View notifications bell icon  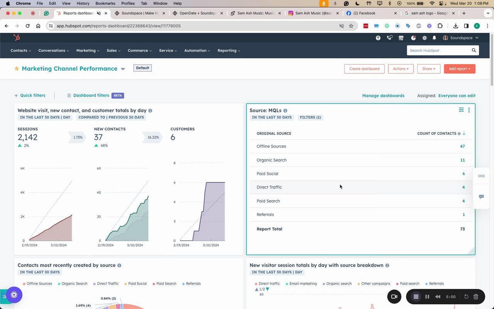[x=434, y=38]
